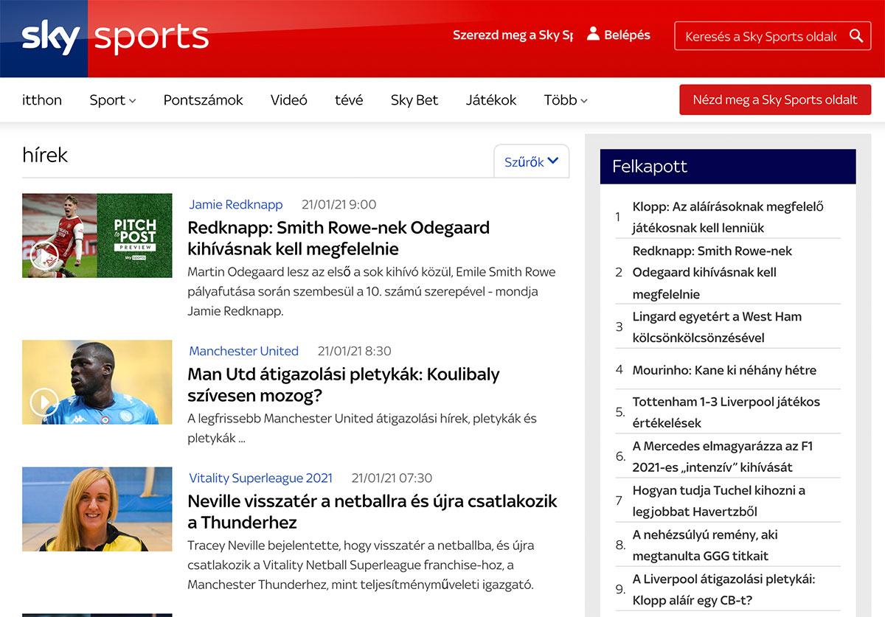Click the 21/01/21 8:30 timestamp

[355, 351]
